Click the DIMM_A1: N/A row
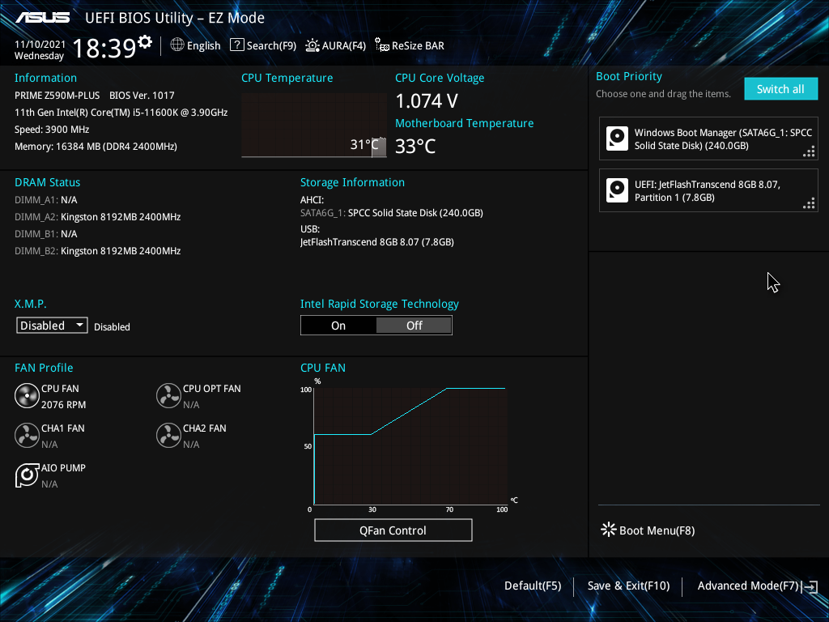 click(46, 200)
